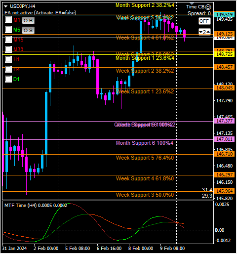Increase the value with the up arrow beside 2
237x254 pixels.
[208, 32]
